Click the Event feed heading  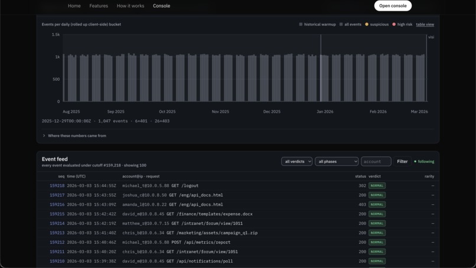point(55,159)
